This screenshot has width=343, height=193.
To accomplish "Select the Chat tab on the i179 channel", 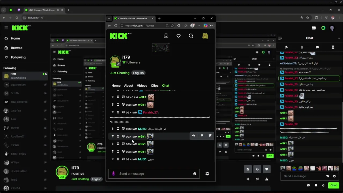I will [166, 86].
